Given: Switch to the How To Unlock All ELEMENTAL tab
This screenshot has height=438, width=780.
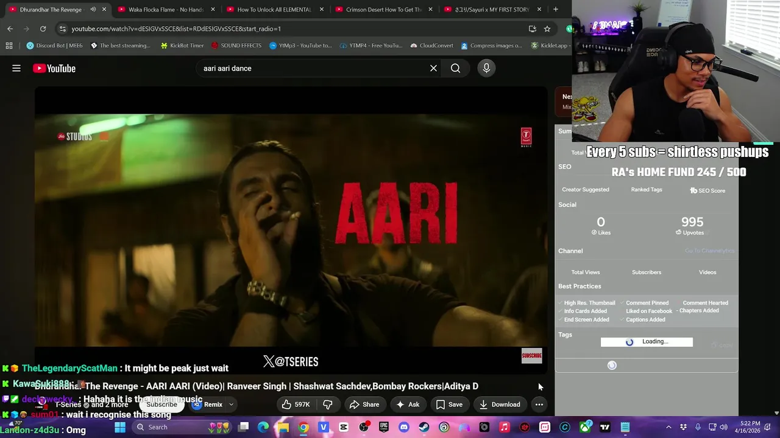Looking at the screenshot, I should tap(274, 9).
